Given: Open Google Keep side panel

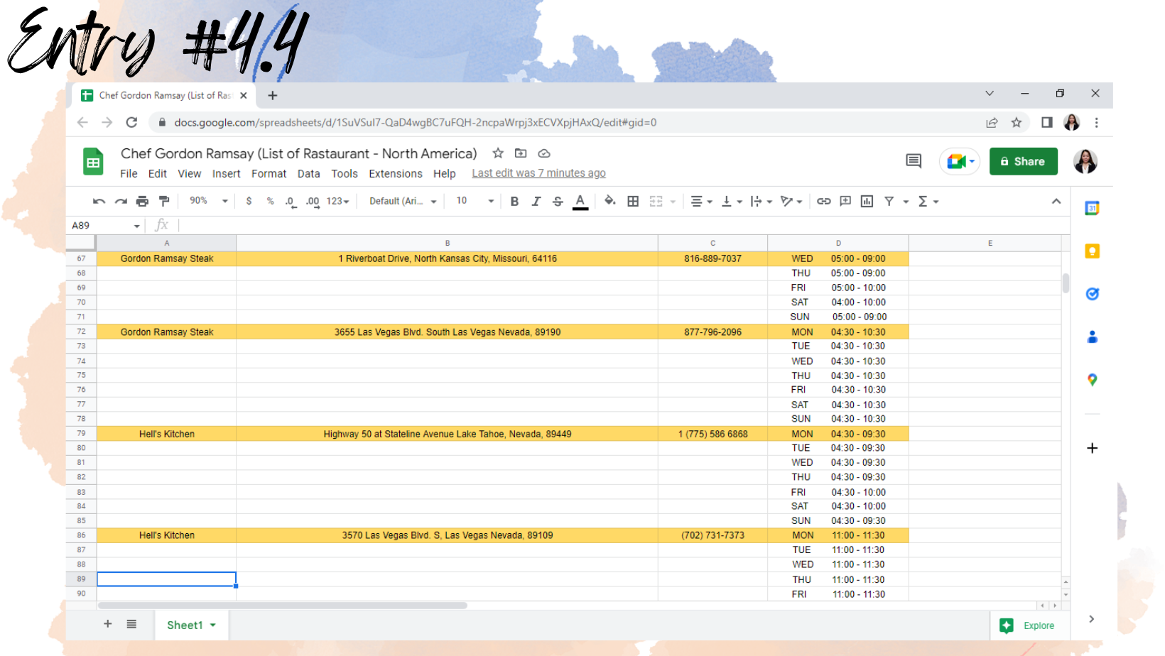Looking at the screenshot, I should tap(1093, 251).
